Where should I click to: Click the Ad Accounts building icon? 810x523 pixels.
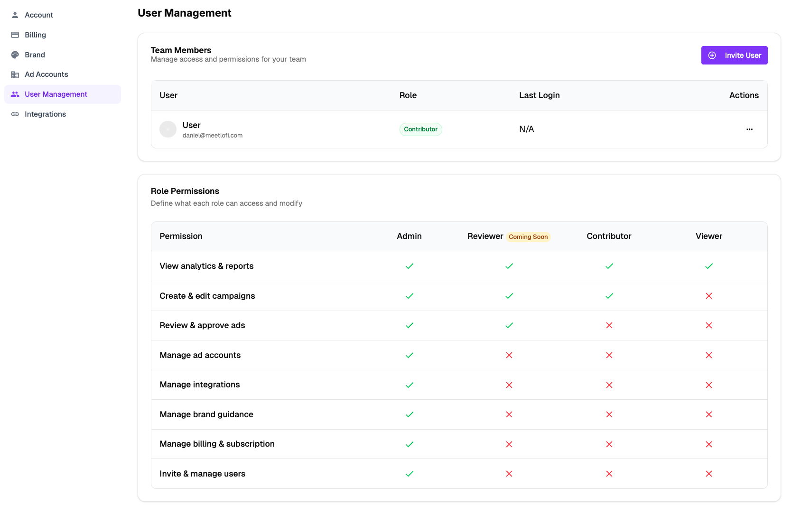[x=15, y=74]
